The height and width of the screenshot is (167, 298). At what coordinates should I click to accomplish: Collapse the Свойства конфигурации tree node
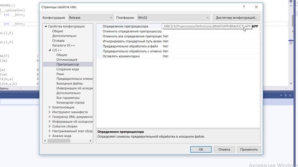coord(46,26)
